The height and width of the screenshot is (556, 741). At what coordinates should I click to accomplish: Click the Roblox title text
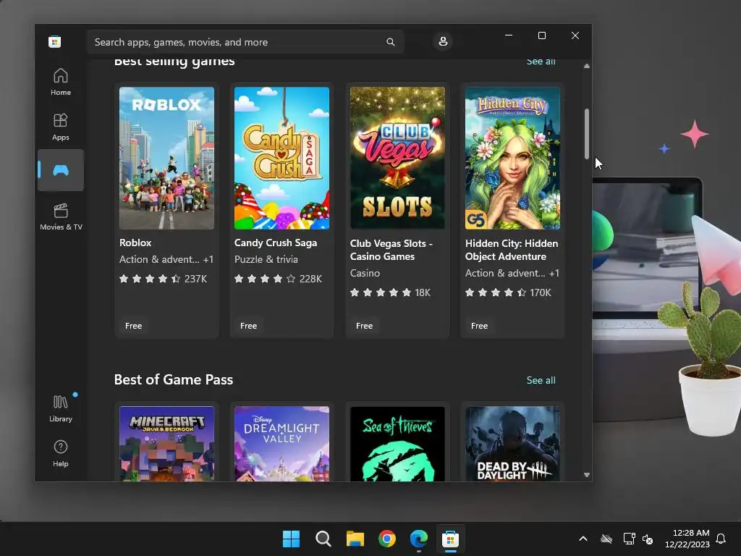pyautogui.click(x=135, y=243)
